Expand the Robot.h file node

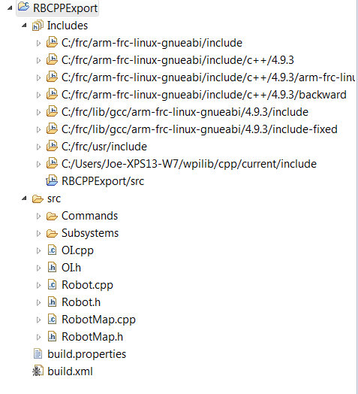[x=38, y=302]
